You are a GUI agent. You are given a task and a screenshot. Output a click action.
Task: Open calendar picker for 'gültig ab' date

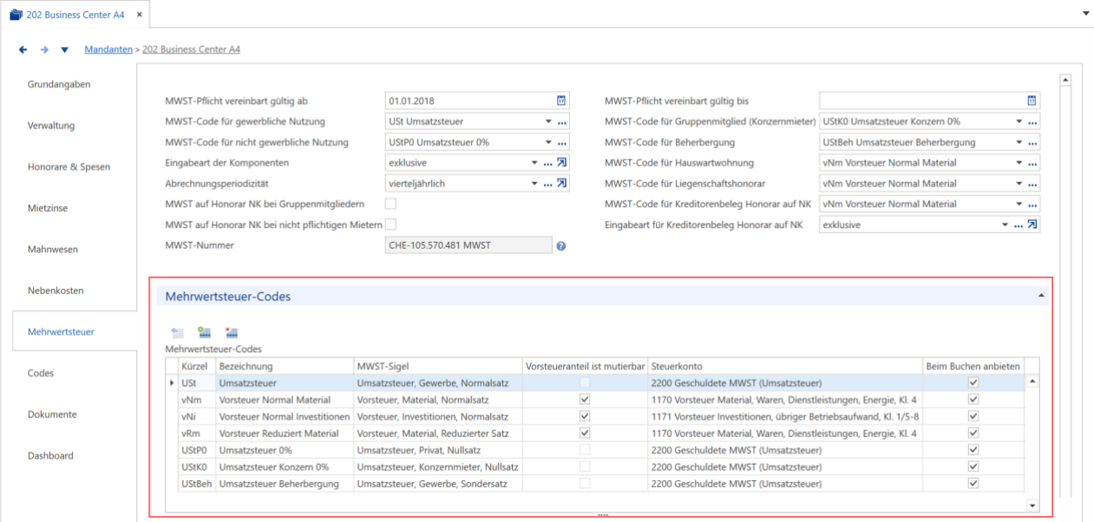pyautogui.click(x=561, y=101)
